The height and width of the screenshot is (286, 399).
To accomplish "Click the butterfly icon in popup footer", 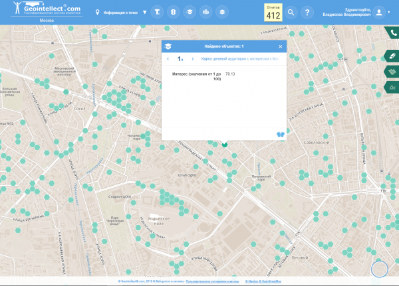I will click(281, 134).
